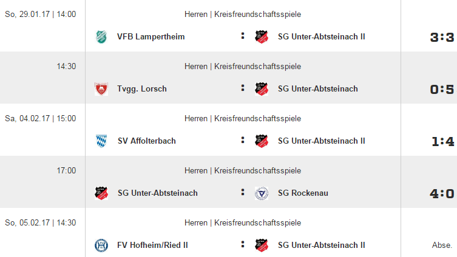This screenshot has width=457, height=257.
Task: Click the FV Hofheim/Ried II blue crest
Action: 101,245
